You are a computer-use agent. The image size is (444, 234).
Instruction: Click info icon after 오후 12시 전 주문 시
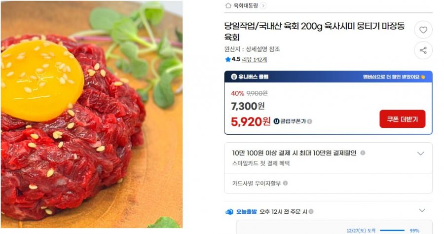tap(311, 211)
